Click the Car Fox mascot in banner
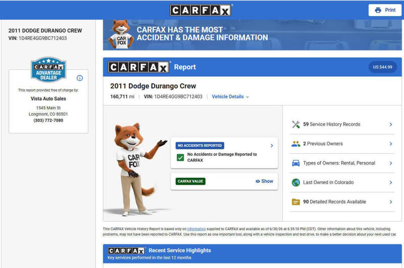The height and width of the screenshot is (268, 404). tap(121, 34)
